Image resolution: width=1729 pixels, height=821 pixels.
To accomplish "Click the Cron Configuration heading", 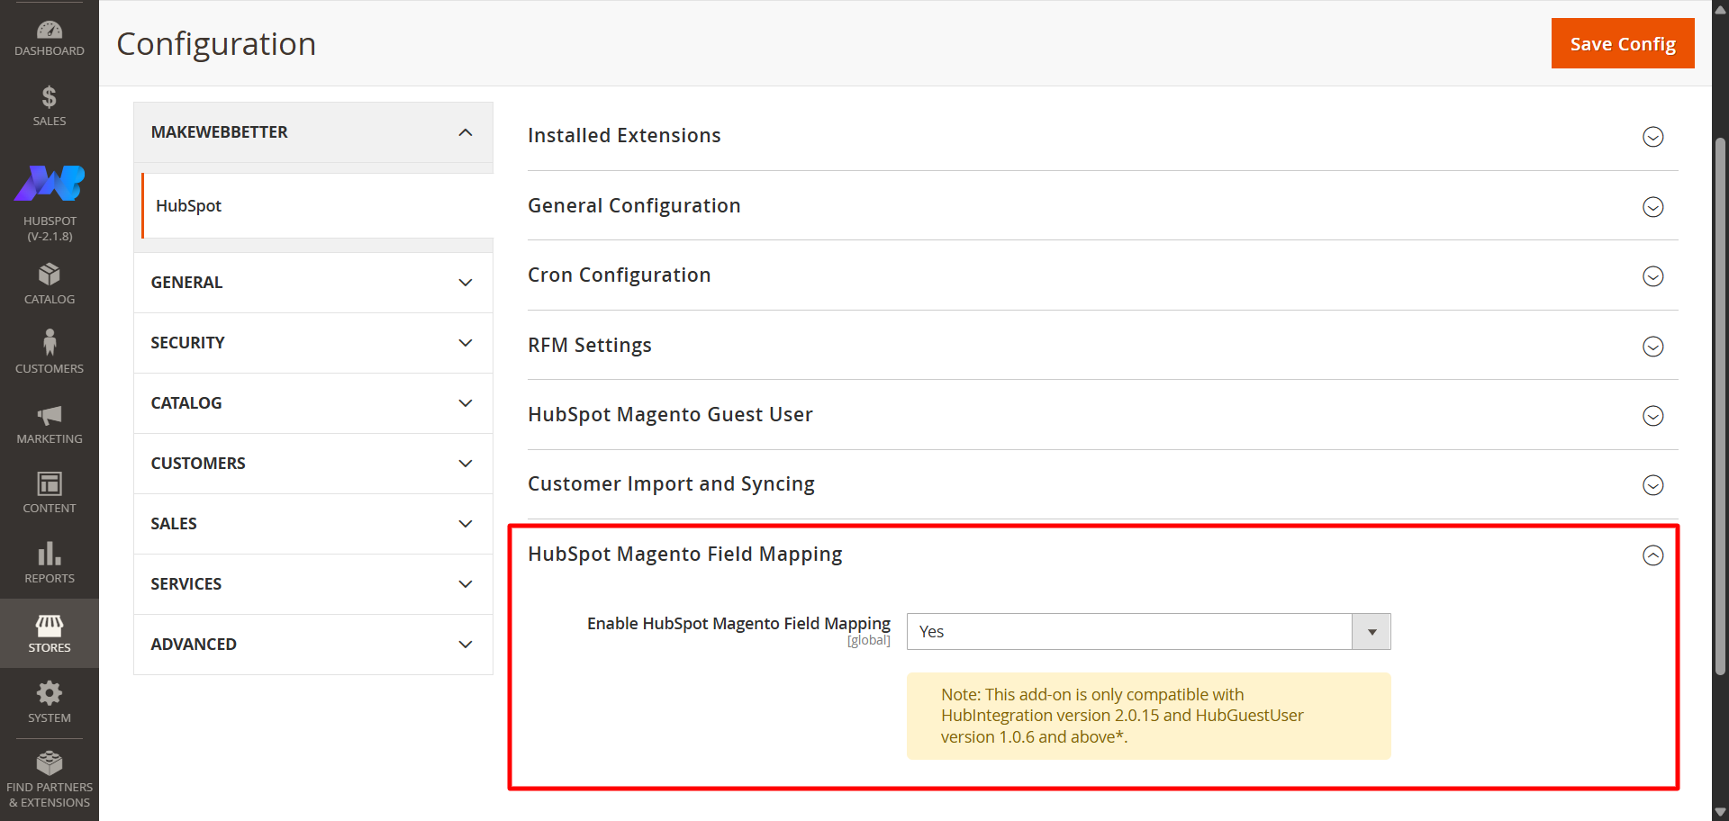I will (x=619, y=275).
